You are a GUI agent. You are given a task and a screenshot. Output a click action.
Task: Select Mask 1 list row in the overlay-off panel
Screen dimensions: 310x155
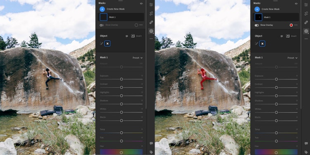(121, 17)
